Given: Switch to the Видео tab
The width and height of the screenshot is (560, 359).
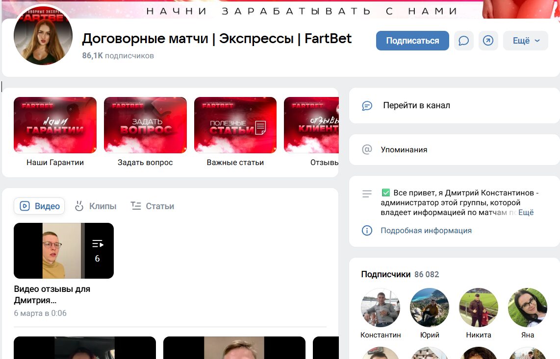Looking at the screenshot, I should point(39,206).
